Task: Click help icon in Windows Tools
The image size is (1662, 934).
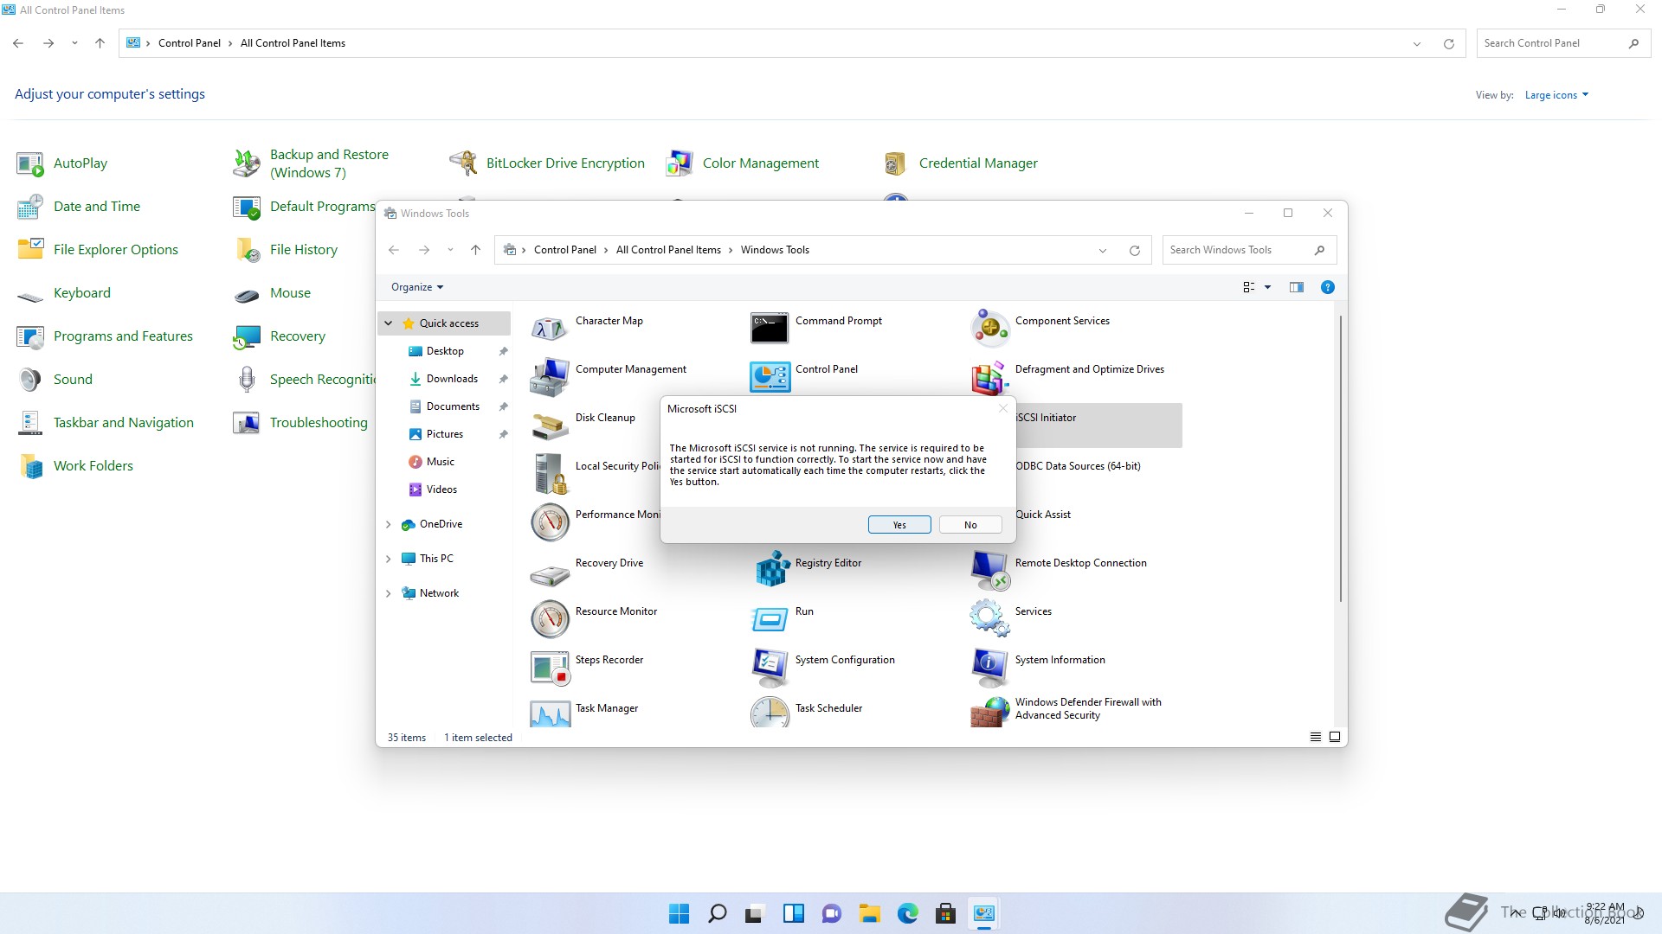Action: click(1327, 287)
